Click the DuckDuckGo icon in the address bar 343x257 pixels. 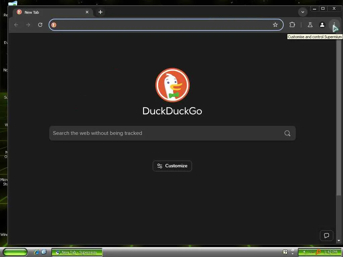coord(54,25)
